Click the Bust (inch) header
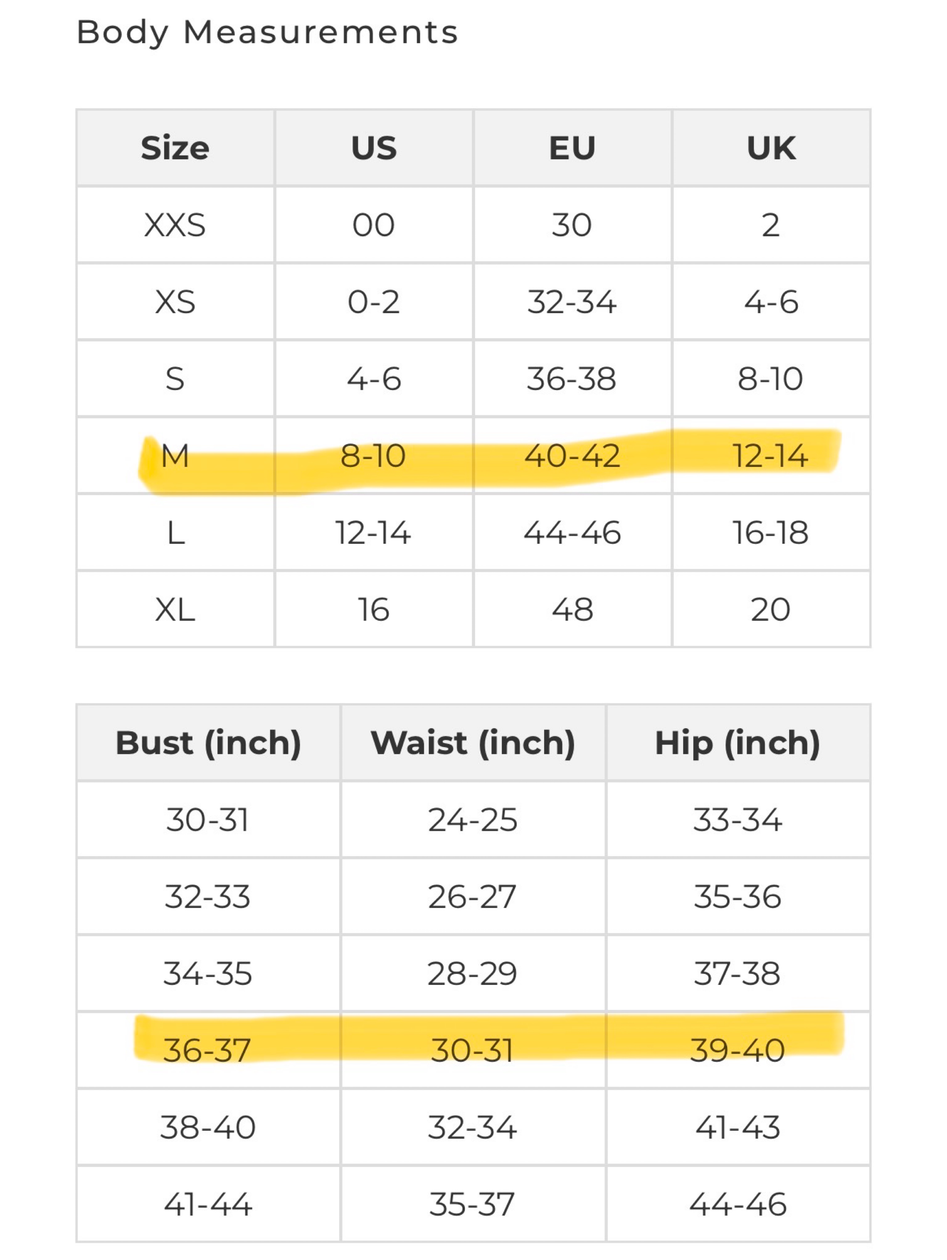This screenshot has width=947, height=1260. click(208, 743)
